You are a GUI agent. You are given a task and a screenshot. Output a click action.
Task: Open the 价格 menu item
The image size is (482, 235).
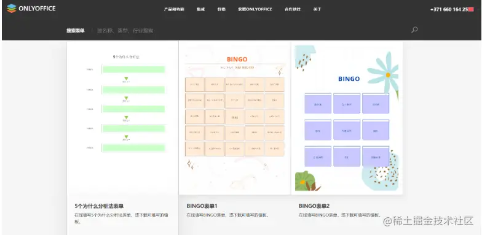coord(221,9)
